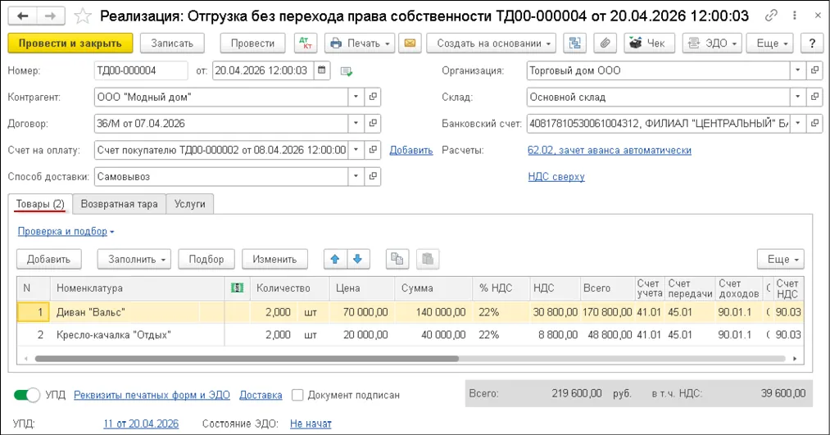Expand the Банковский счет dropdown list
Viewport: 830px width, 435px height.
798,124
